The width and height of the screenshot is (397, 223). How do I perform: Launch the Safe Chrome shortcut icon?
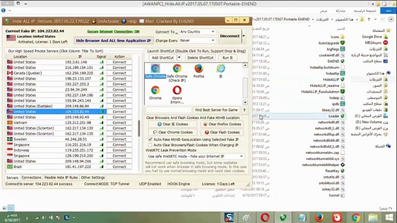coord(155,68)
